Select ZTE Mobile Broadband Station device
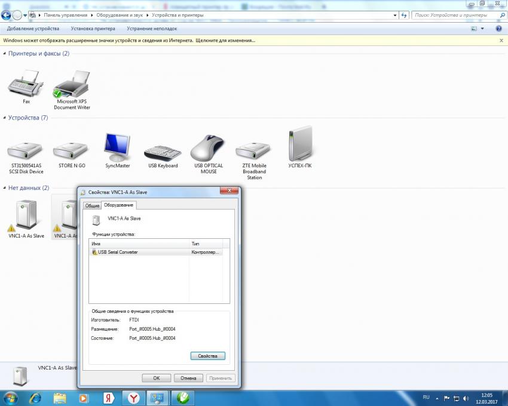The image size is (508, 406). click(254, 149)
